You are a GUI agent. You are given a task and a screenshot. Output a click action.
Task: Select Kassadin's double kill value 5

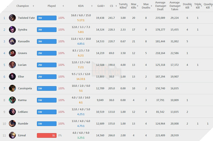187,41
